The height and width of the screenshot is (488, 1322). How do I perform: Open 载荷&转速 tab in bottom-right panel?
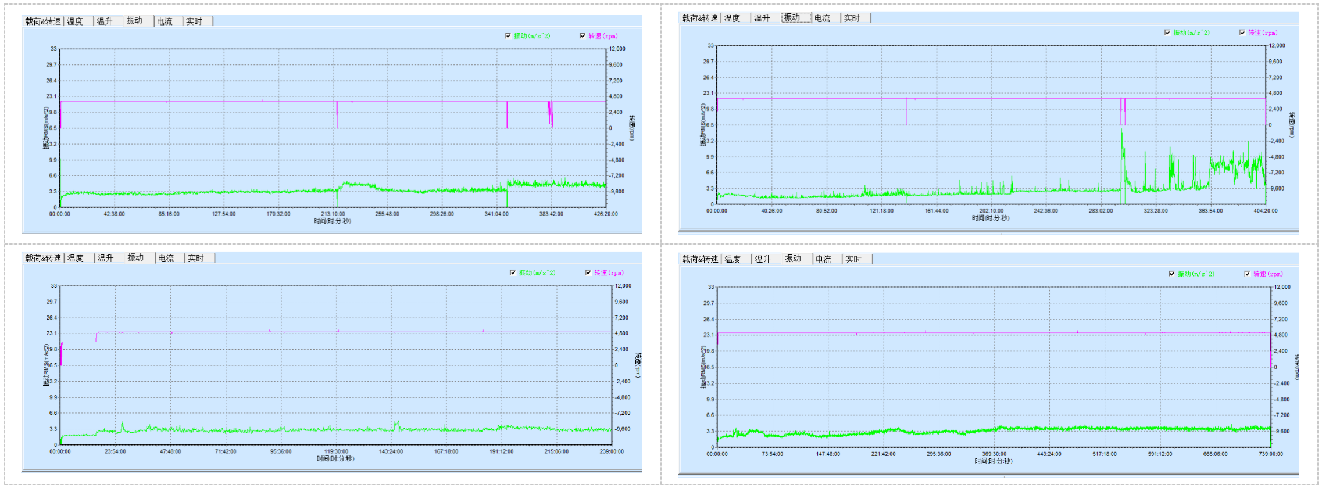[700, 260]
